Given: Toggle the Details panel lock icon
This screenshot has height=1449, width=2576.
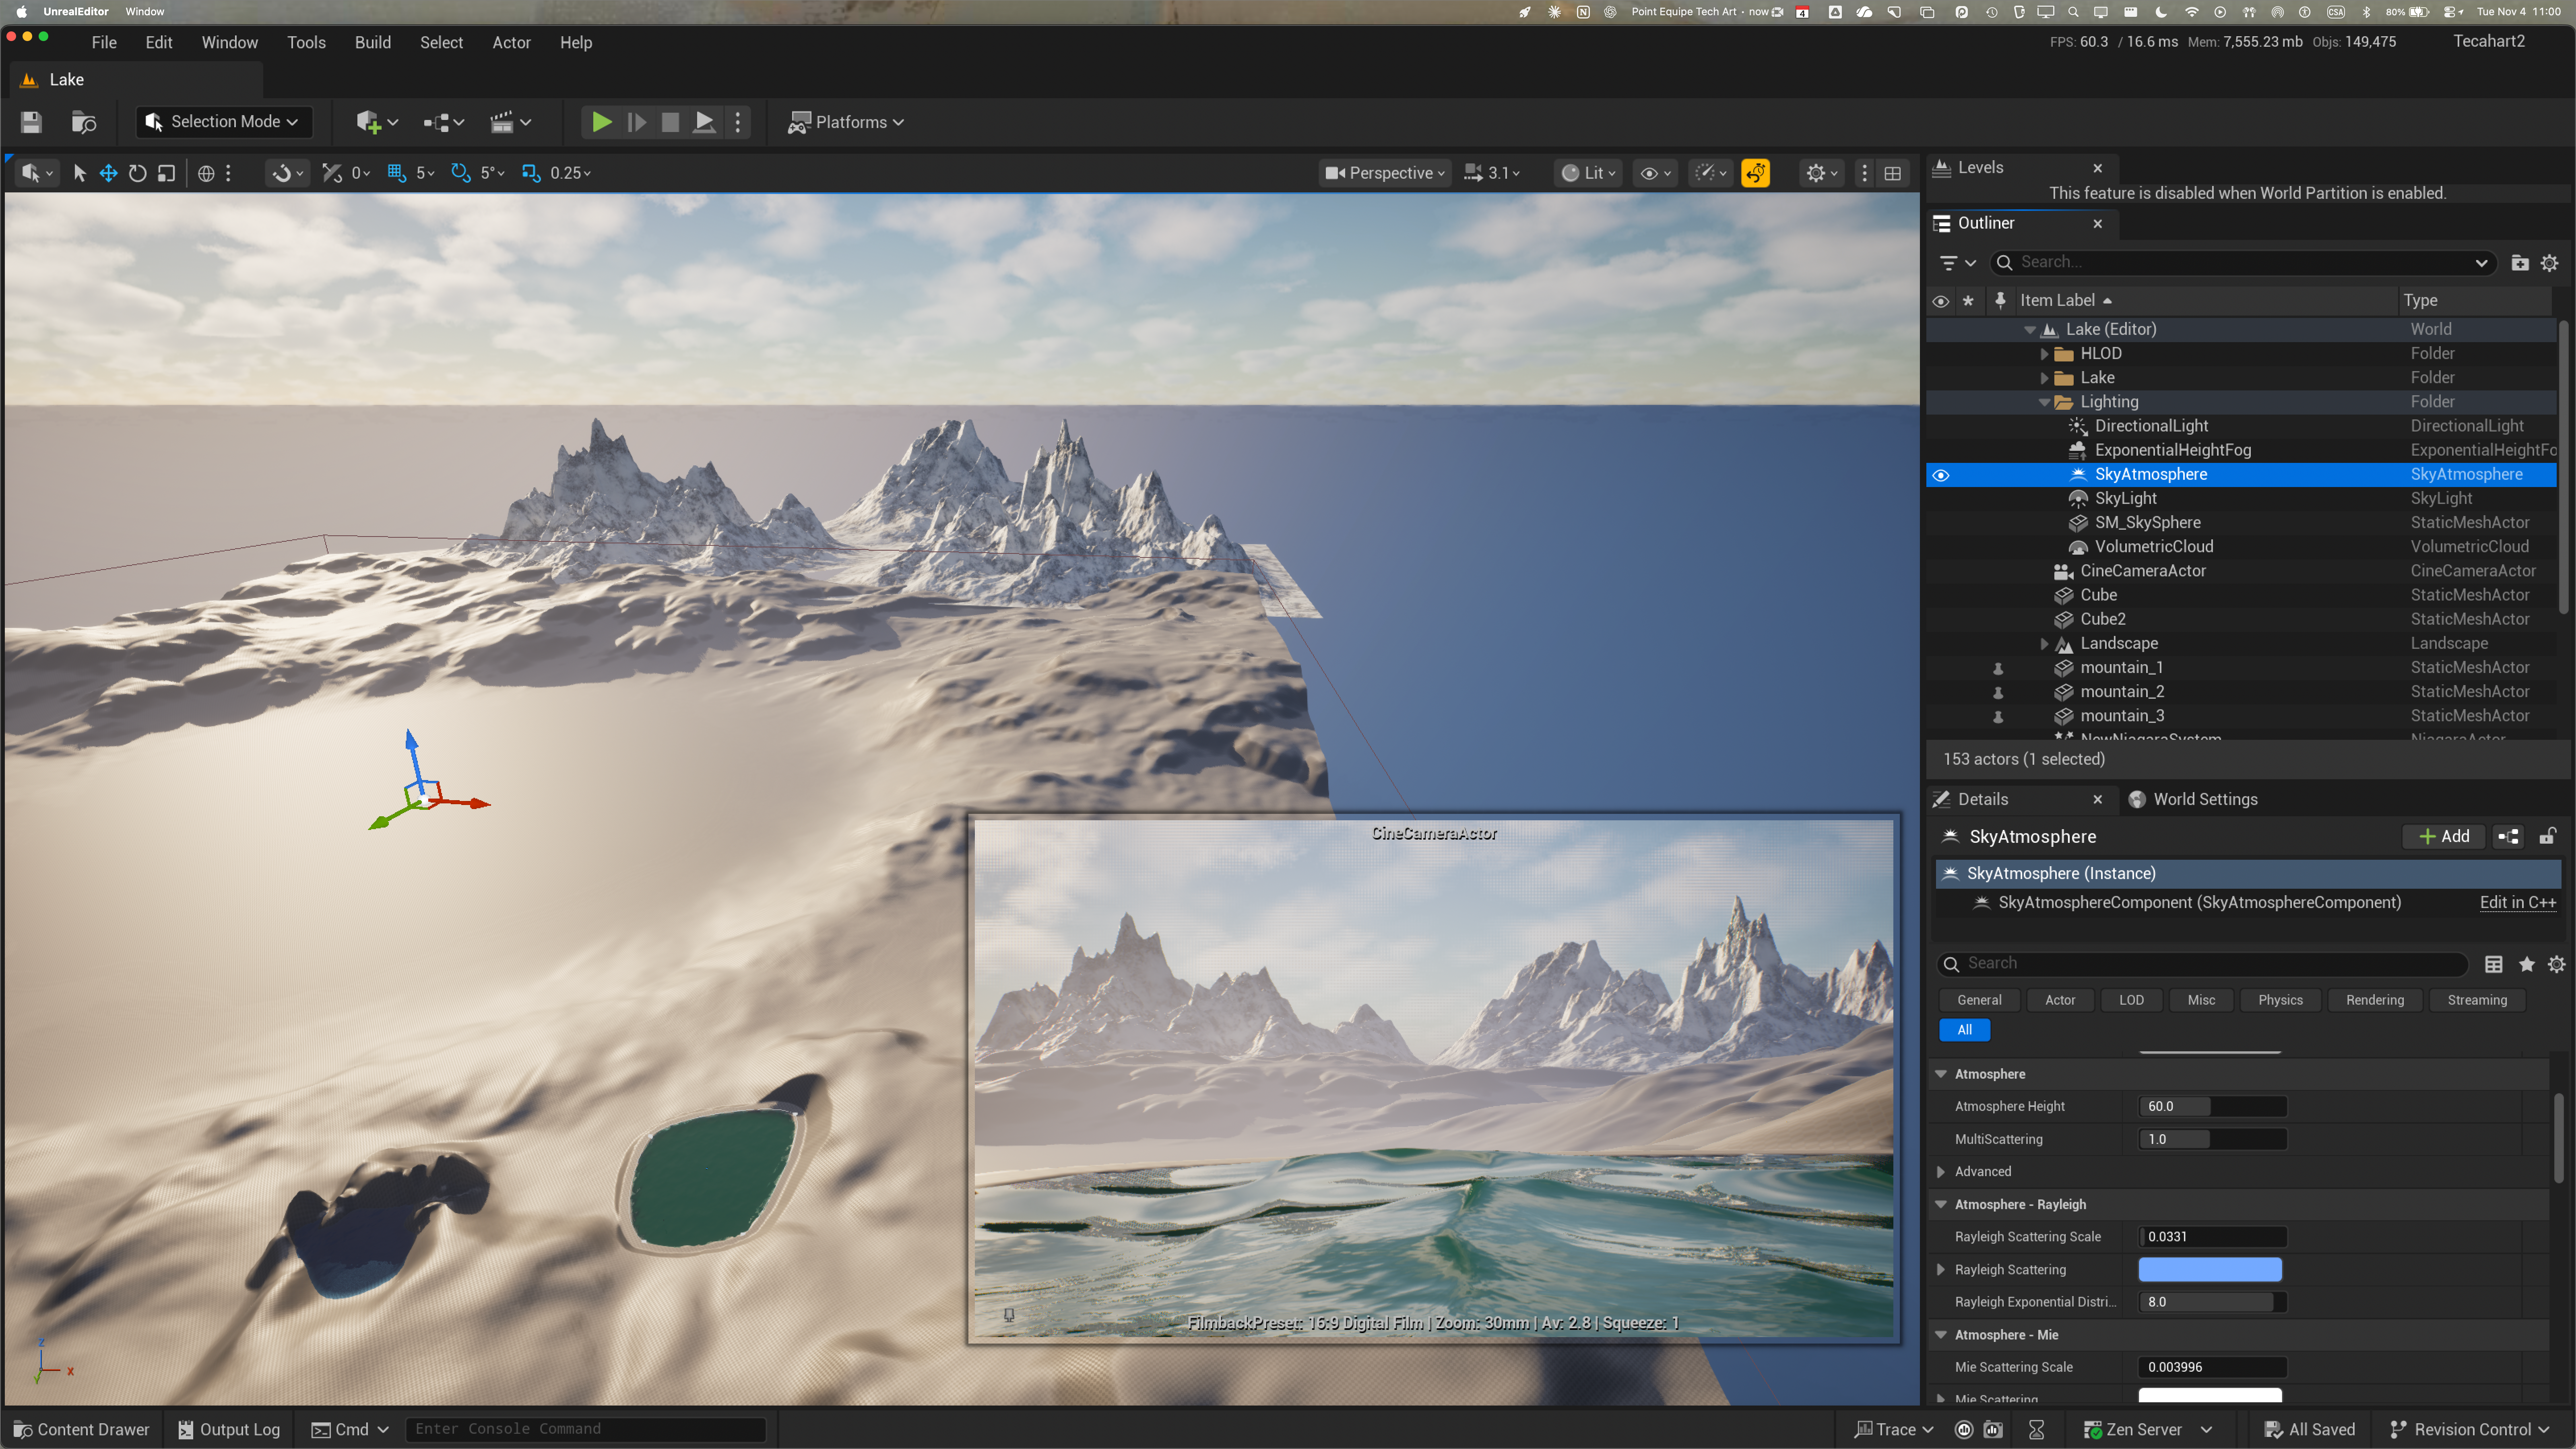Looking at the screenshot, I should 2548,836.
